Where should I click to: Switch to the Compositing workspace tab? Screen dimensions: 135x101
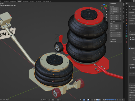point(13,1)
